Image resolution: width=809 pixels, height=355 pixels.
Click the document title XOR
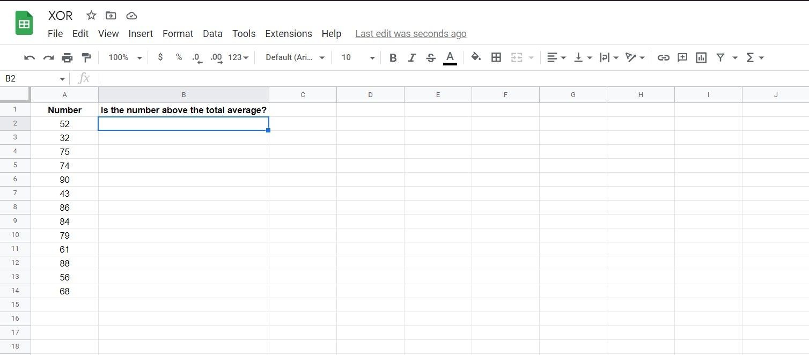61,16
